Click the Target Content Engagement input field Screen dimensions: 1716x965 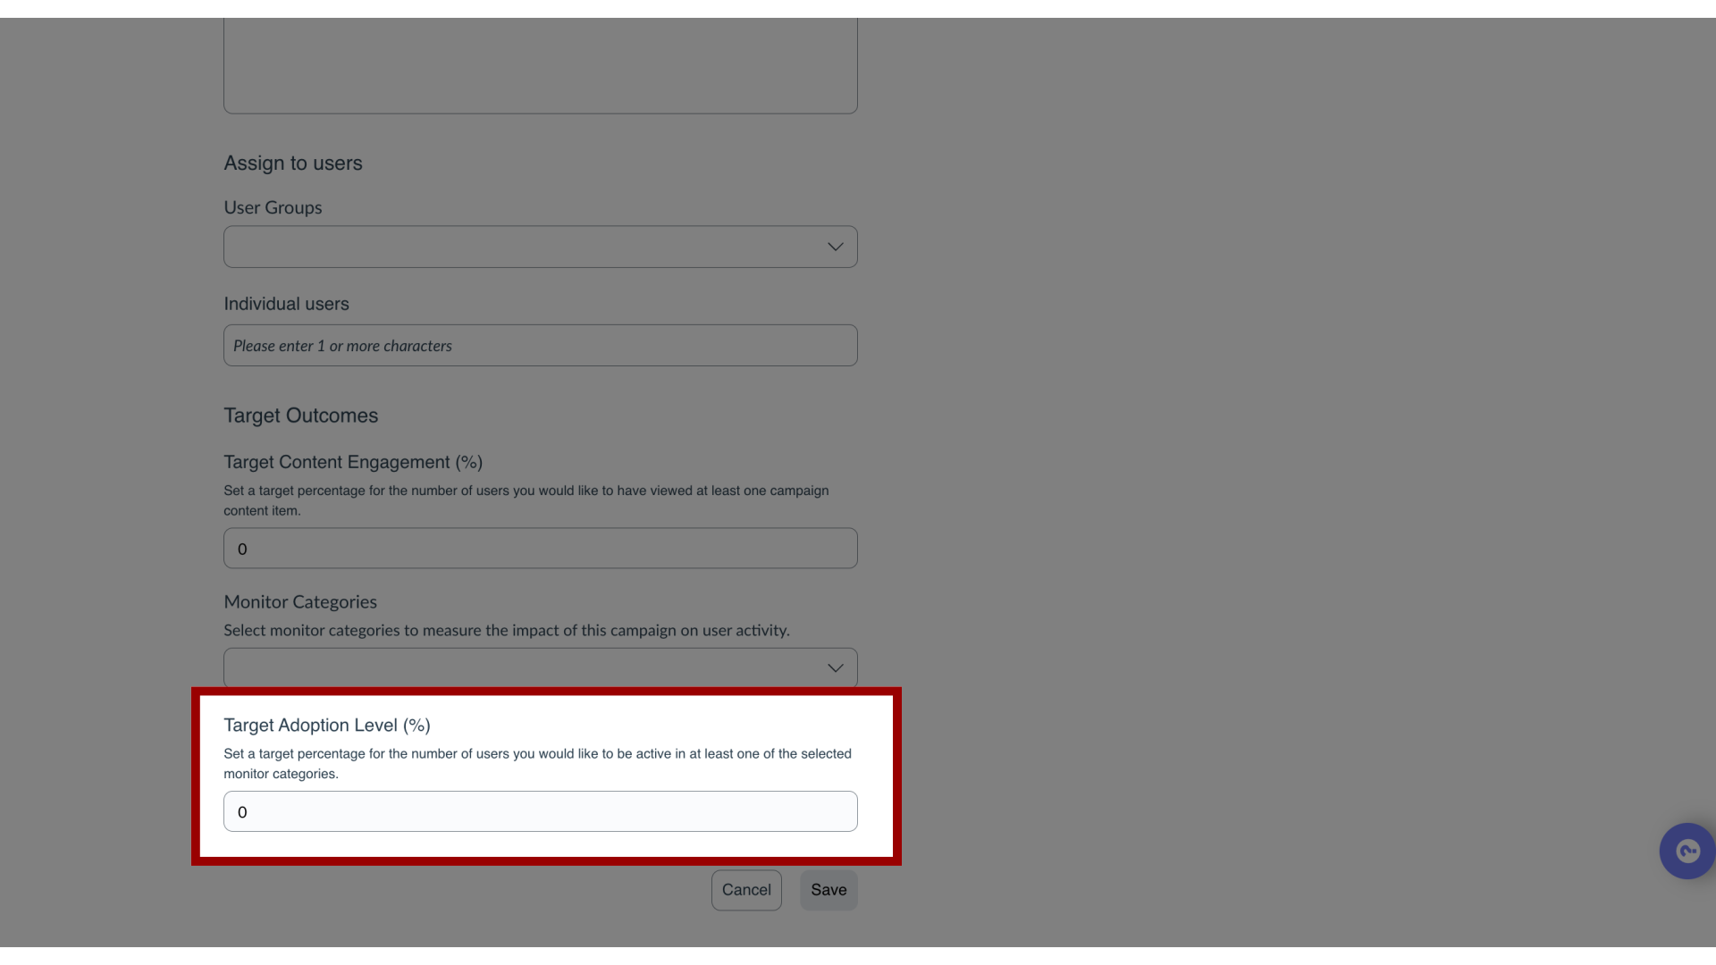[x=541, y=548]
